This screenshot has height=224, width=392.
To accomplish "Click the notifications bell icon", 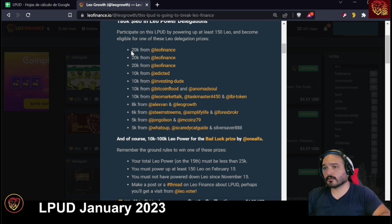I will pyautogui.click(x=326, y=29).
